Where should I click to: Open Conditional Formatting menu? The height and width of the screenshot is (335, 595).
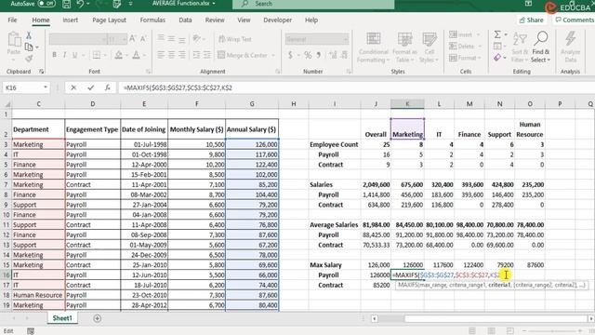click(374, 47)
